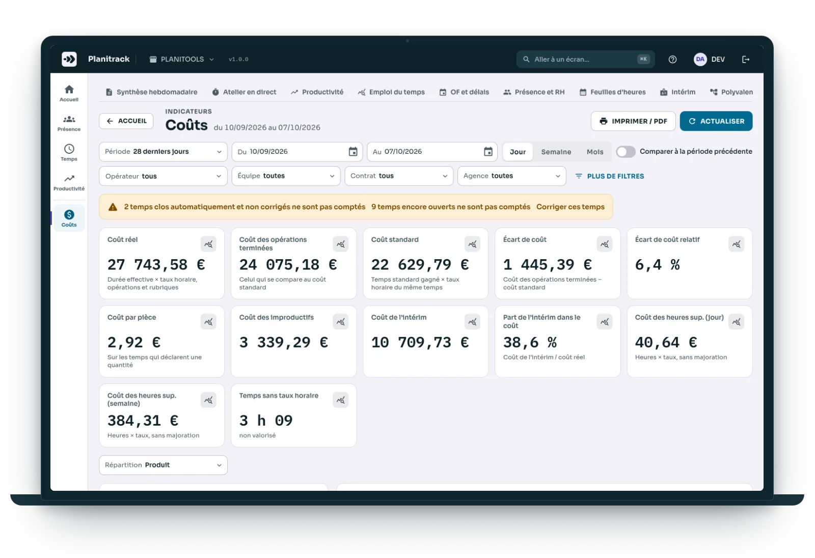
Task: Open chart icon on Coût réel card
Action: (208, 244)
